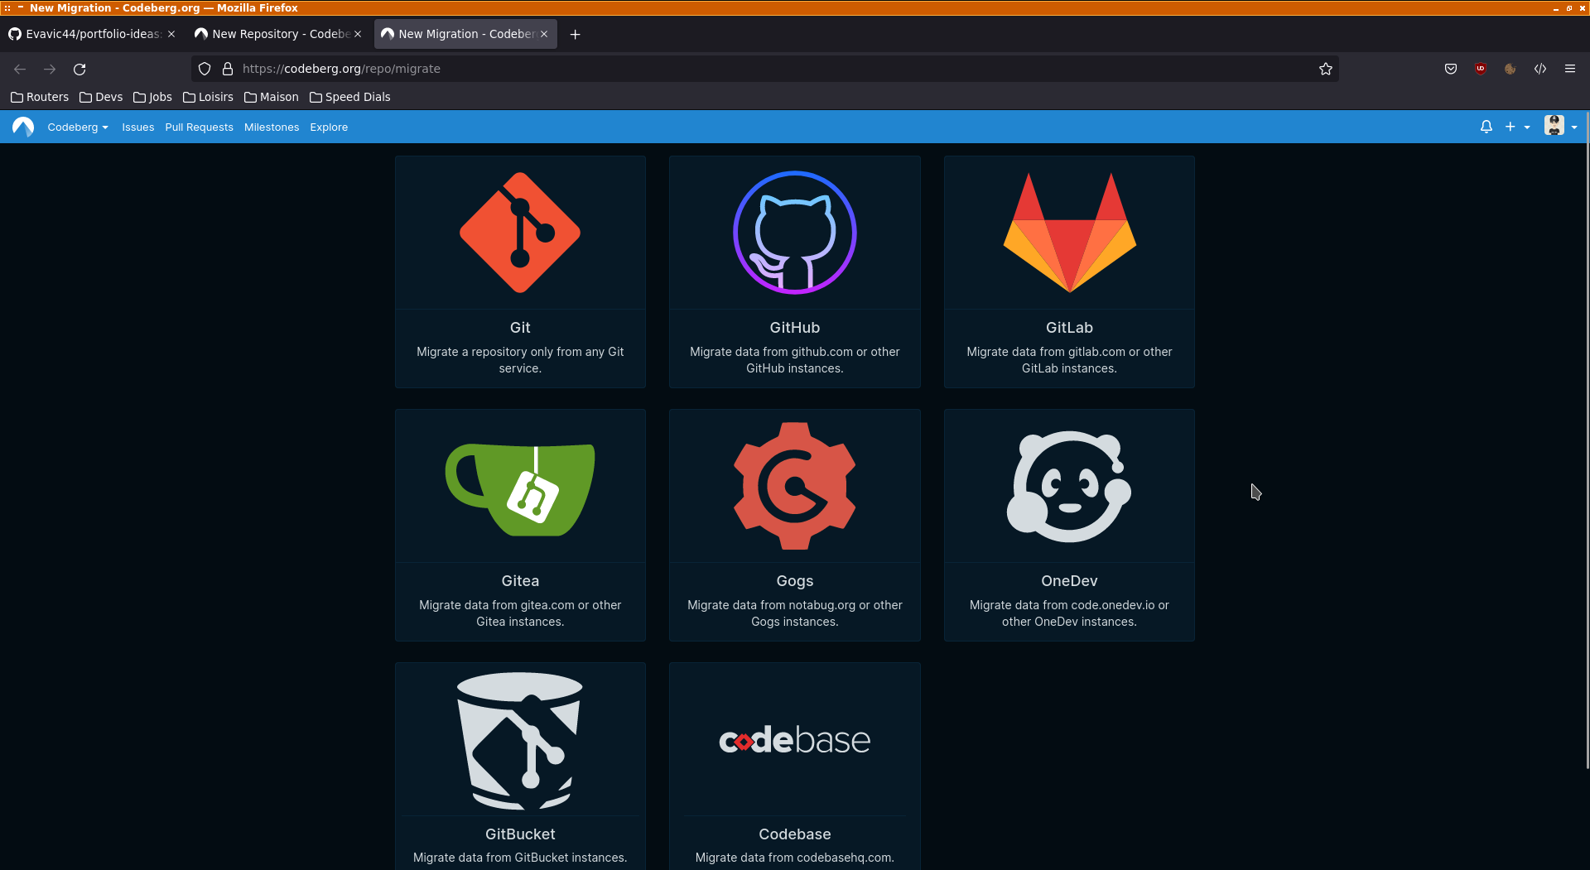
Task: Show site tracking protection shield info
Action: [205, 69]
